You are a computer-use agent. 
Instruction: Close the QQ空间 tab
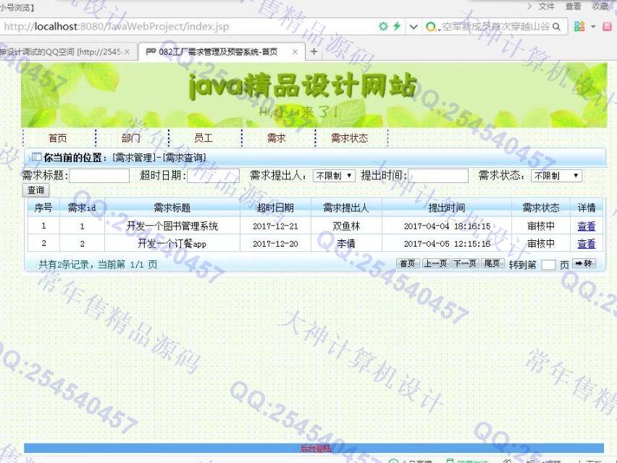[x=127, y=51]
